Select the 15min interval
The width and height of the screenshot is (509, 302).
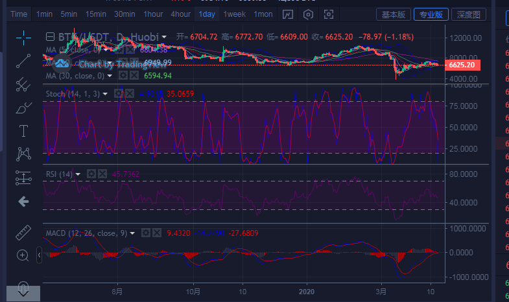96,14
